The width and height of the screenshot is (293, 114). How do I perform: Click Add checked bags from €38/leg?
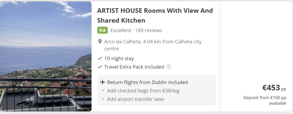click(x=143, y=91)
